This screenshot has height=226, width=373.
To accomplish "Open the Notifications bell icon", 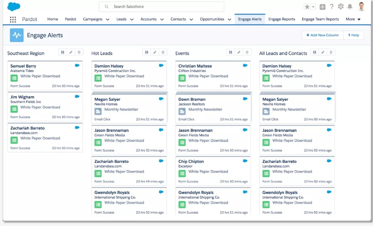I will (x=350, y=7).
